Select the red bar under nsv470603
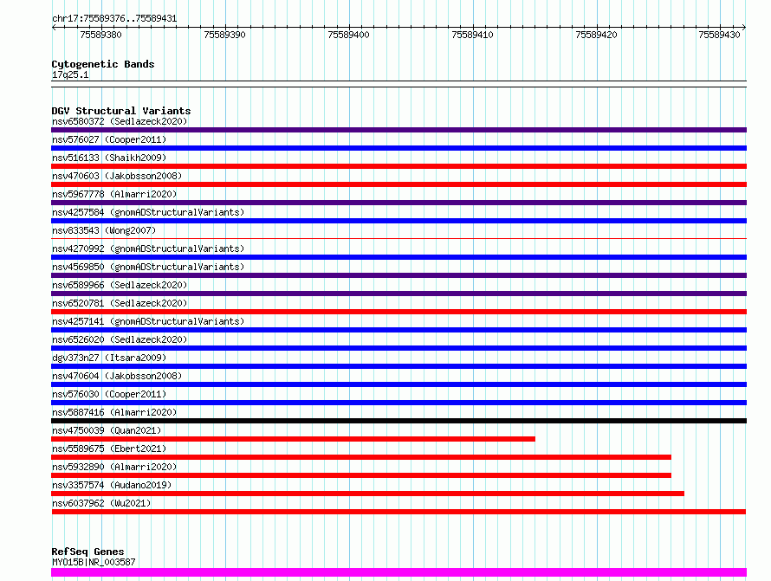Screen dimensions: 771x581 click(x=398, y=184)
